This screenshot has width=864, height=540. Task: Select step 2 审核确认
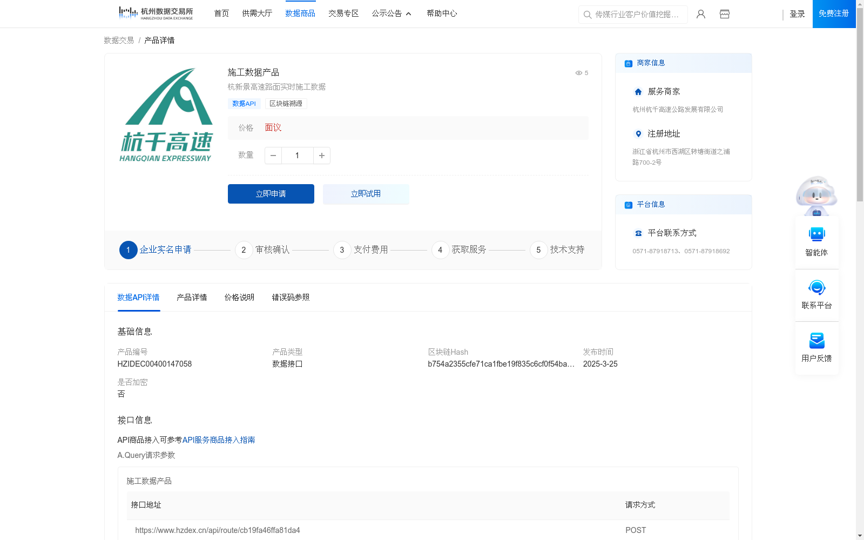point(262,250)
